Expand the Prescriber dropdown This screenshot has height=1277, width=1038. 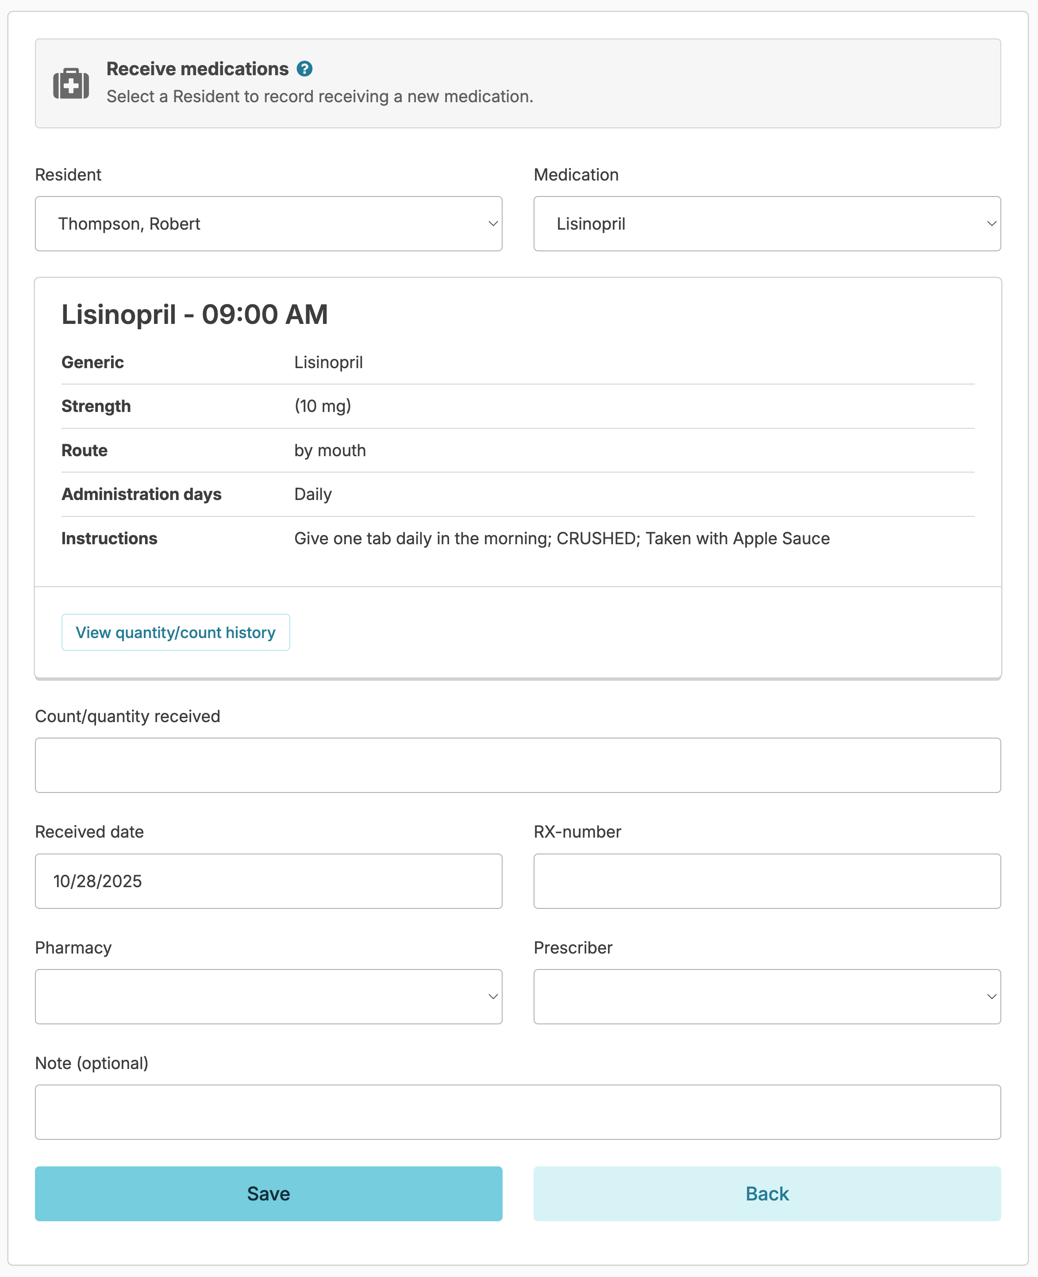click(x=766, y=996)
